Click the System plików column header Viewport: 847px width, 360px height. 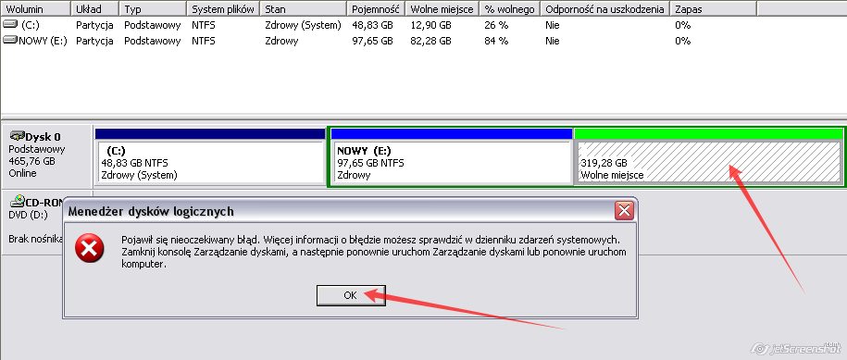pyautogui.click(x=223, y=9)
